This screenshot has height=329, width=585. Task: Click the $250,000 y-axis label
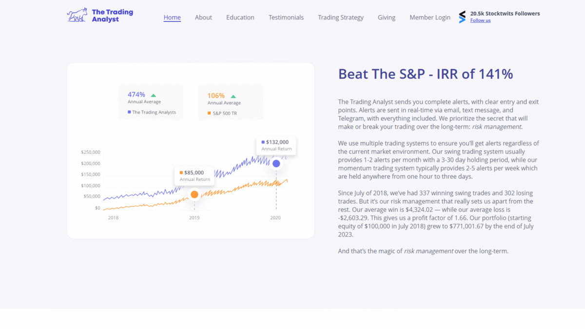tap(91, 153)
